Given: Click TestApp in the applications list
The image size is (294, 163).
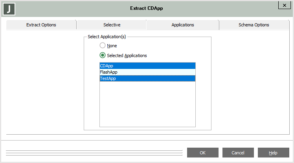Looking at the screenshot, I should pos(147,78).
